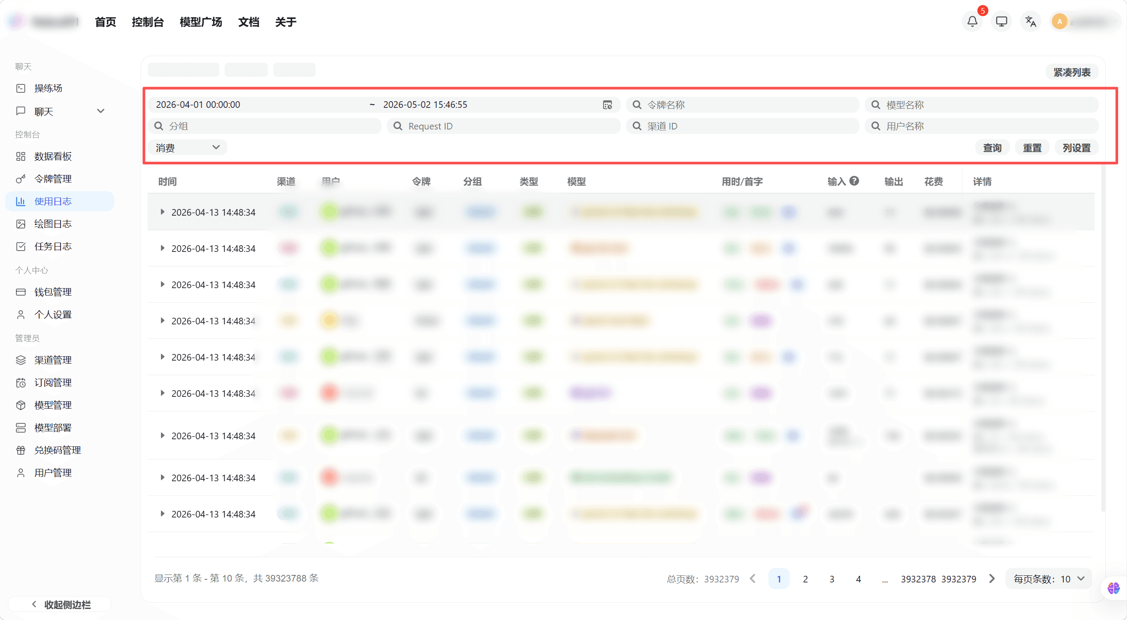Click the 重置 reset button
The image size is (1127, 620).
1033,147
